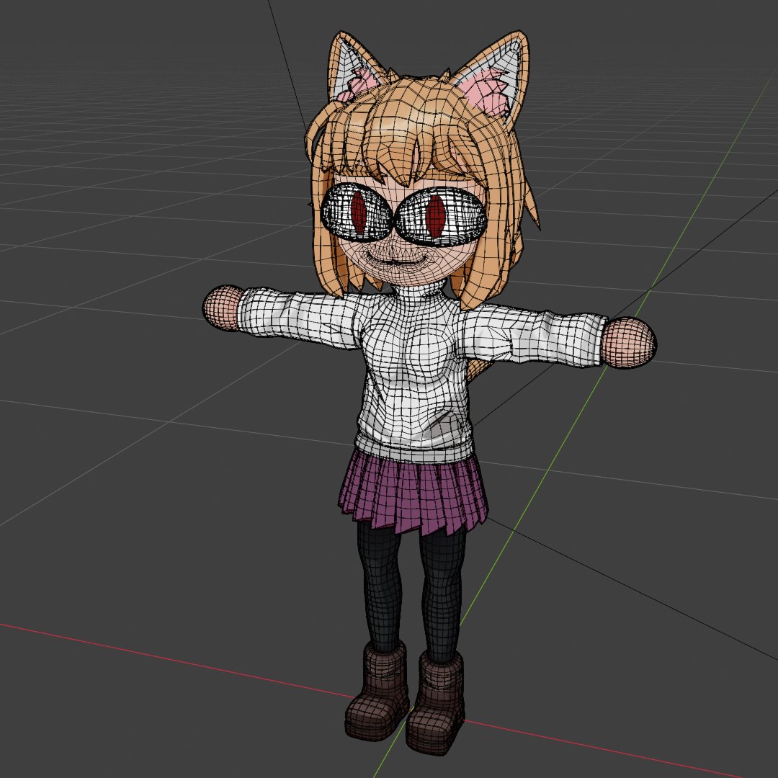Select the red pupil of the eye on the viewer's left

tap(358, 213)
